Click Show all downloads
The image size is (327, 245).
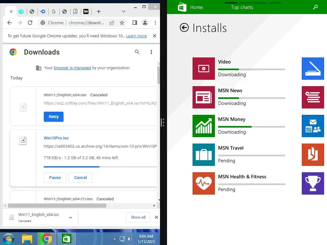(x=138, y=217)
